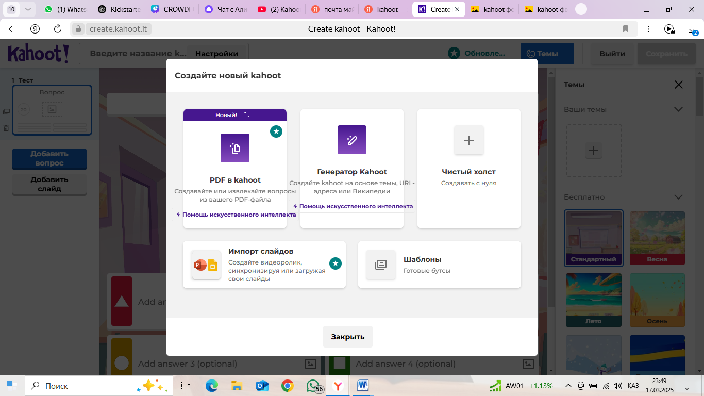Click the premium star badge on PDF card
The height and width of the screenshot is (396, 704).
(276, 131)
